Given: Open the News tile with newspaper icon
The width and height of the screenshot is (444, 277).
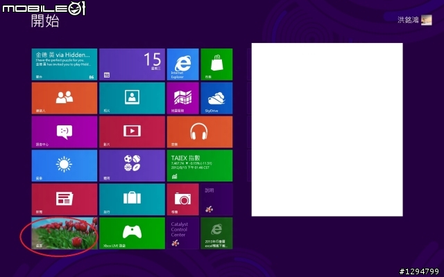Looking at the screenshot, I should tap(65, 199).
